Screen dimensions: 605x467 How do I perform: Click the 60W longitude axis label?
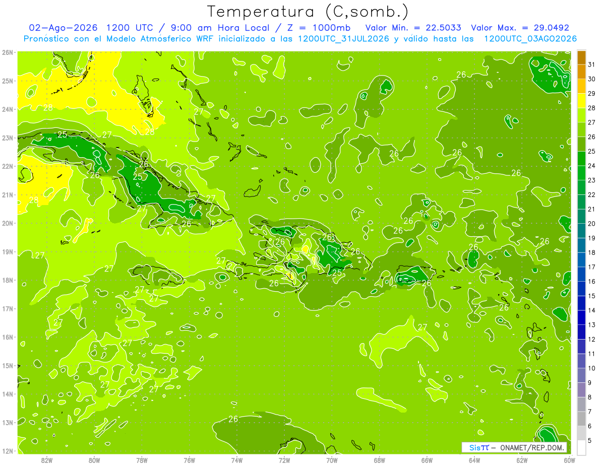click(x=569, y=460)
